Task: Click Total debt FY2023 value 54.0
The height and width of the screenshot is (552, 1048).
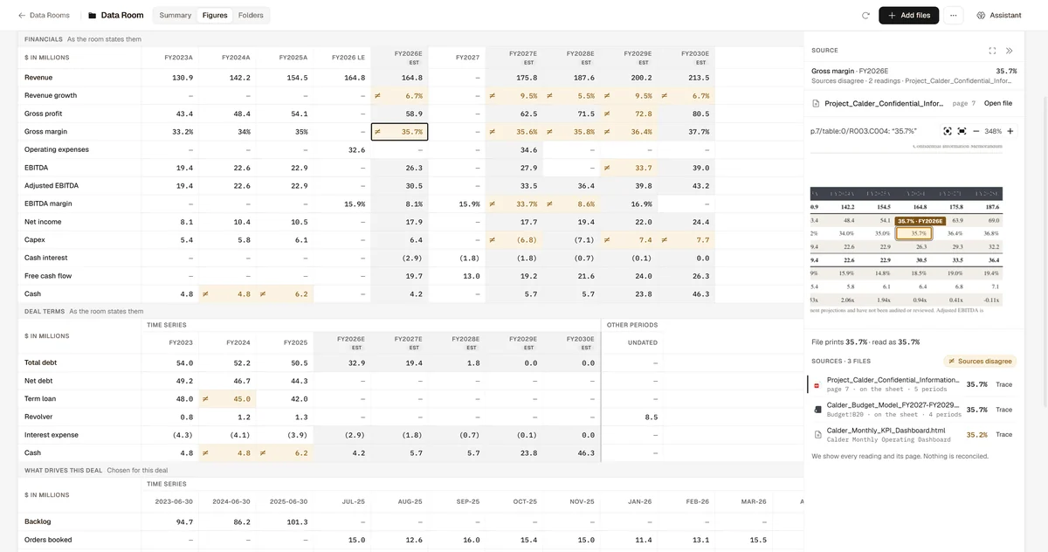Action: (185, 362)
